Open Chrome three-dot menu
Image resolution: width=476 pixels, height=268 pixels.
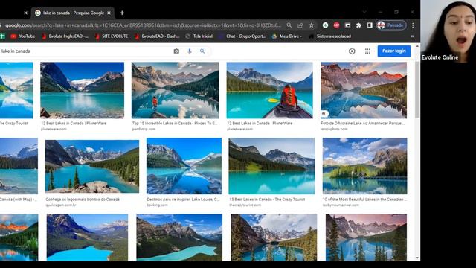point(413,25)
